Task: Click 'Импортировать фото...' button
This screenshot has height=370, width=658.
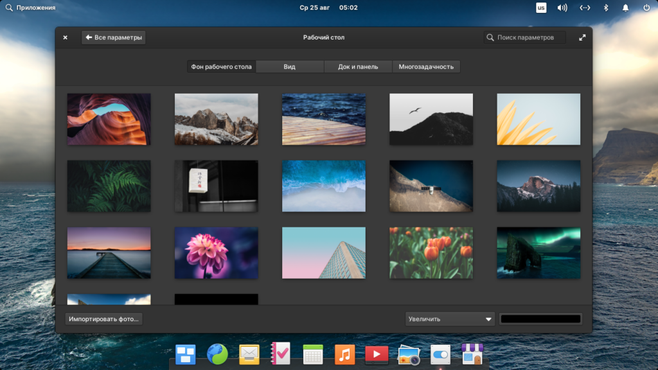Action: pyautogui.click(x=104, y=319)
